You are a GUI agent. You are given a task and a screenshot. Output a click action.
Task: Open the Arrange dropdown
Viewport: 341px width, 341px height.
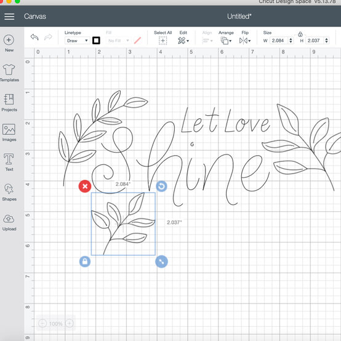(226, 41)
